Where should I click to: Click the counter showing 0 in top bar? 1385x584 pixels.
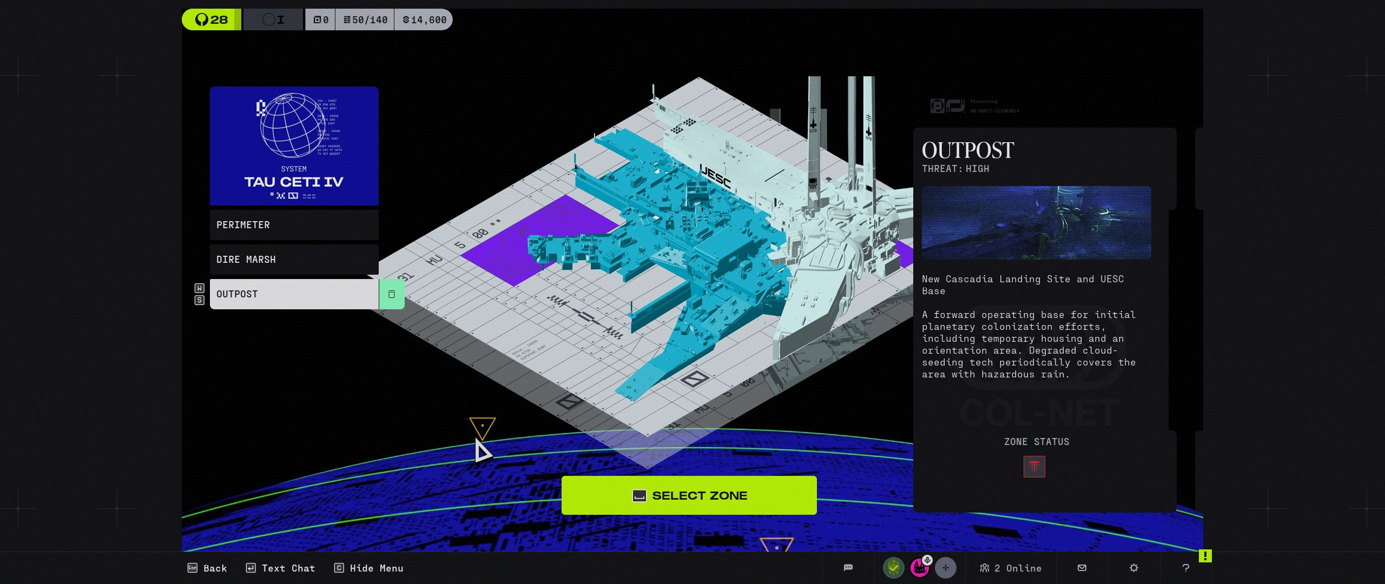click(320, 19)
